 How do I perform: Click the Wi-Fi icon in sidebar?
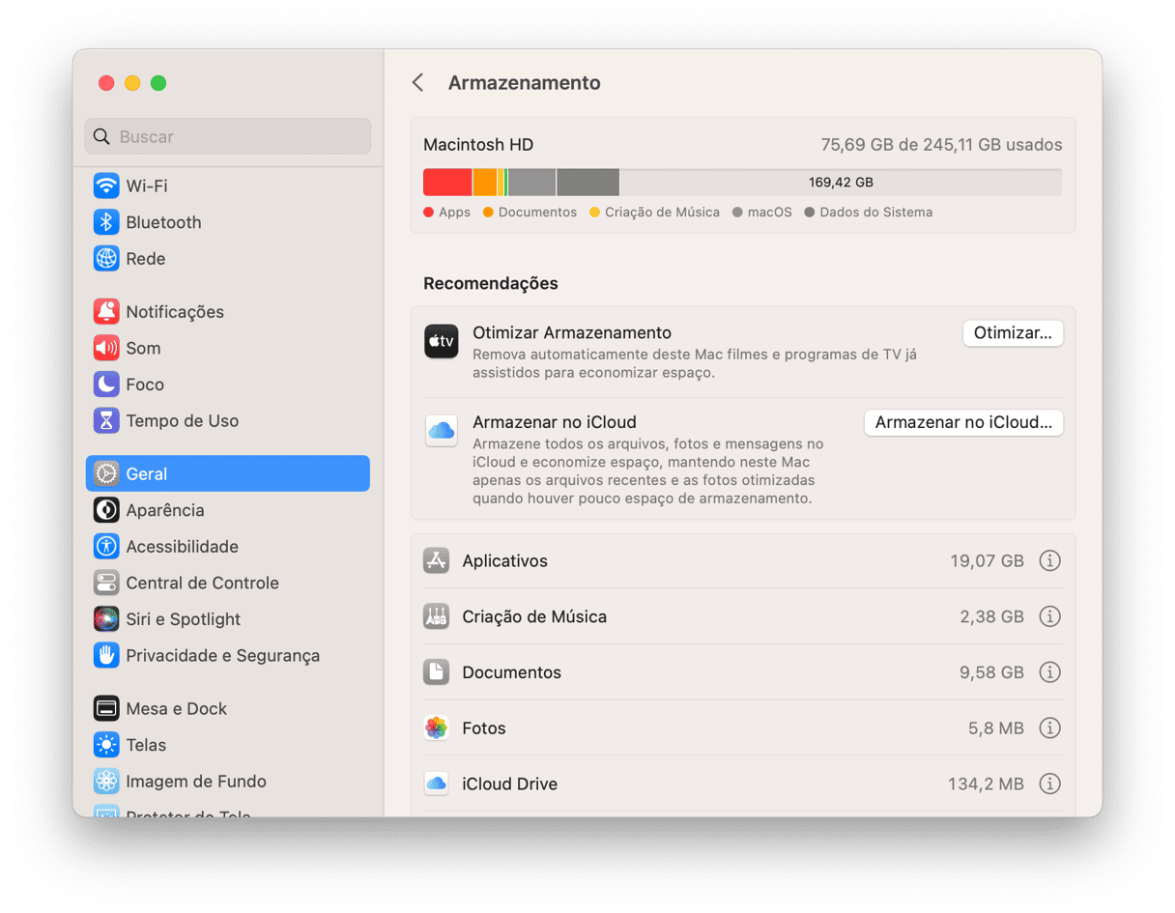click(x=106, y=185)
